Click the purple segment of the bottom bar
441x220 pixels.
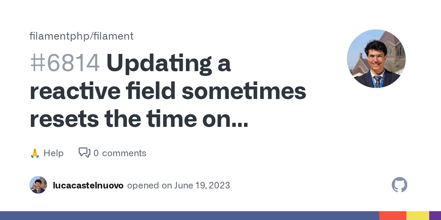(x=435, y=216)
